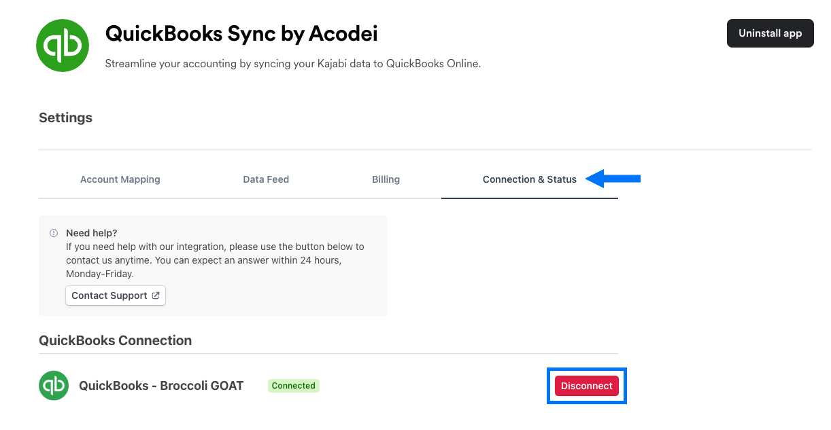Click the QuickBooks Sync by Acodei title
Viewport: 831px width, 430px height.
coord(241,33)
